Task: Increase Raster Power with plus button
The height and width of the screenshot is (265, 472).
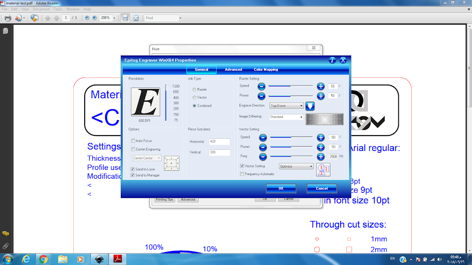Action: pyautogui.click(x=321, y=96)
